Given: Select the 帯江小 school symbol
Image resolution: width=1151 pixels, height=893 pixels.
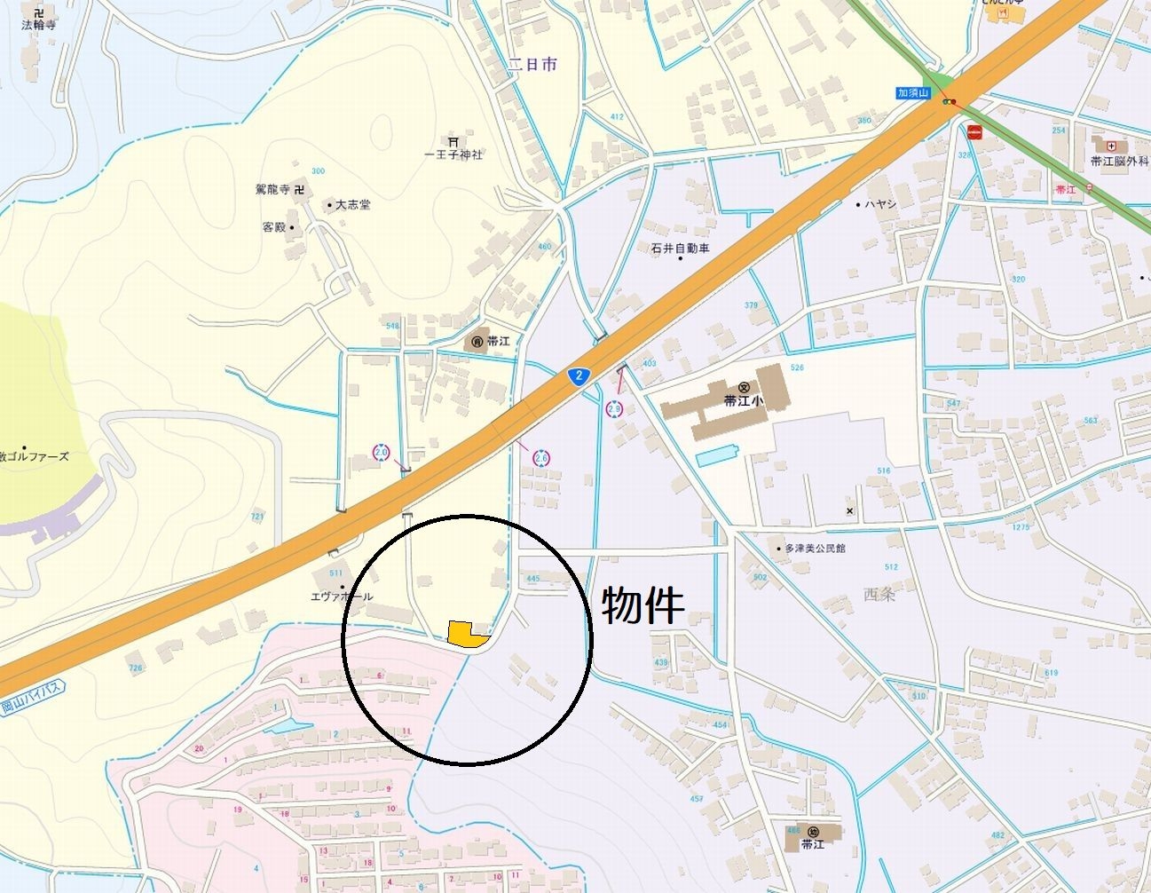Looking at the screenshot, I should tap(744, 386).
